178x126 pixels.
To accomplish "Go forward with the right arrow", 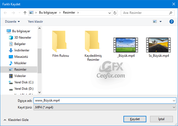I will coord(13,13).
